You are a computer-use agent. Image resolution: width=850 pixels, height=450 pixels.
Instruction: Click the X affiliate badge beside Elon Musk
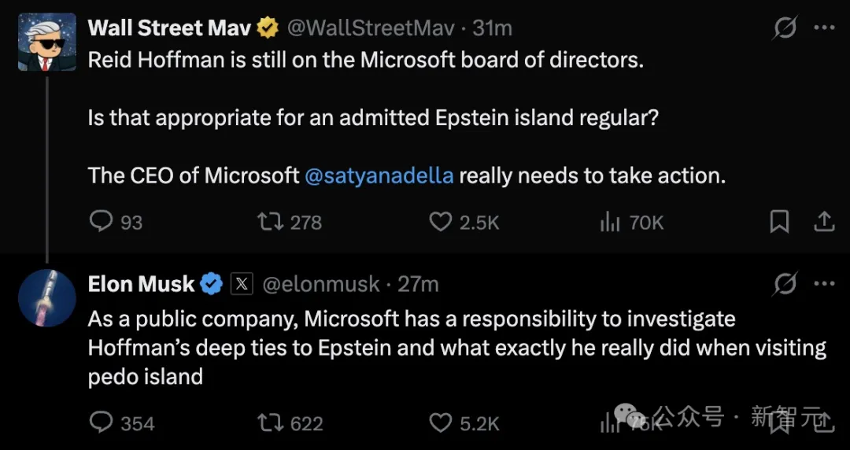[x=241, y=284]
